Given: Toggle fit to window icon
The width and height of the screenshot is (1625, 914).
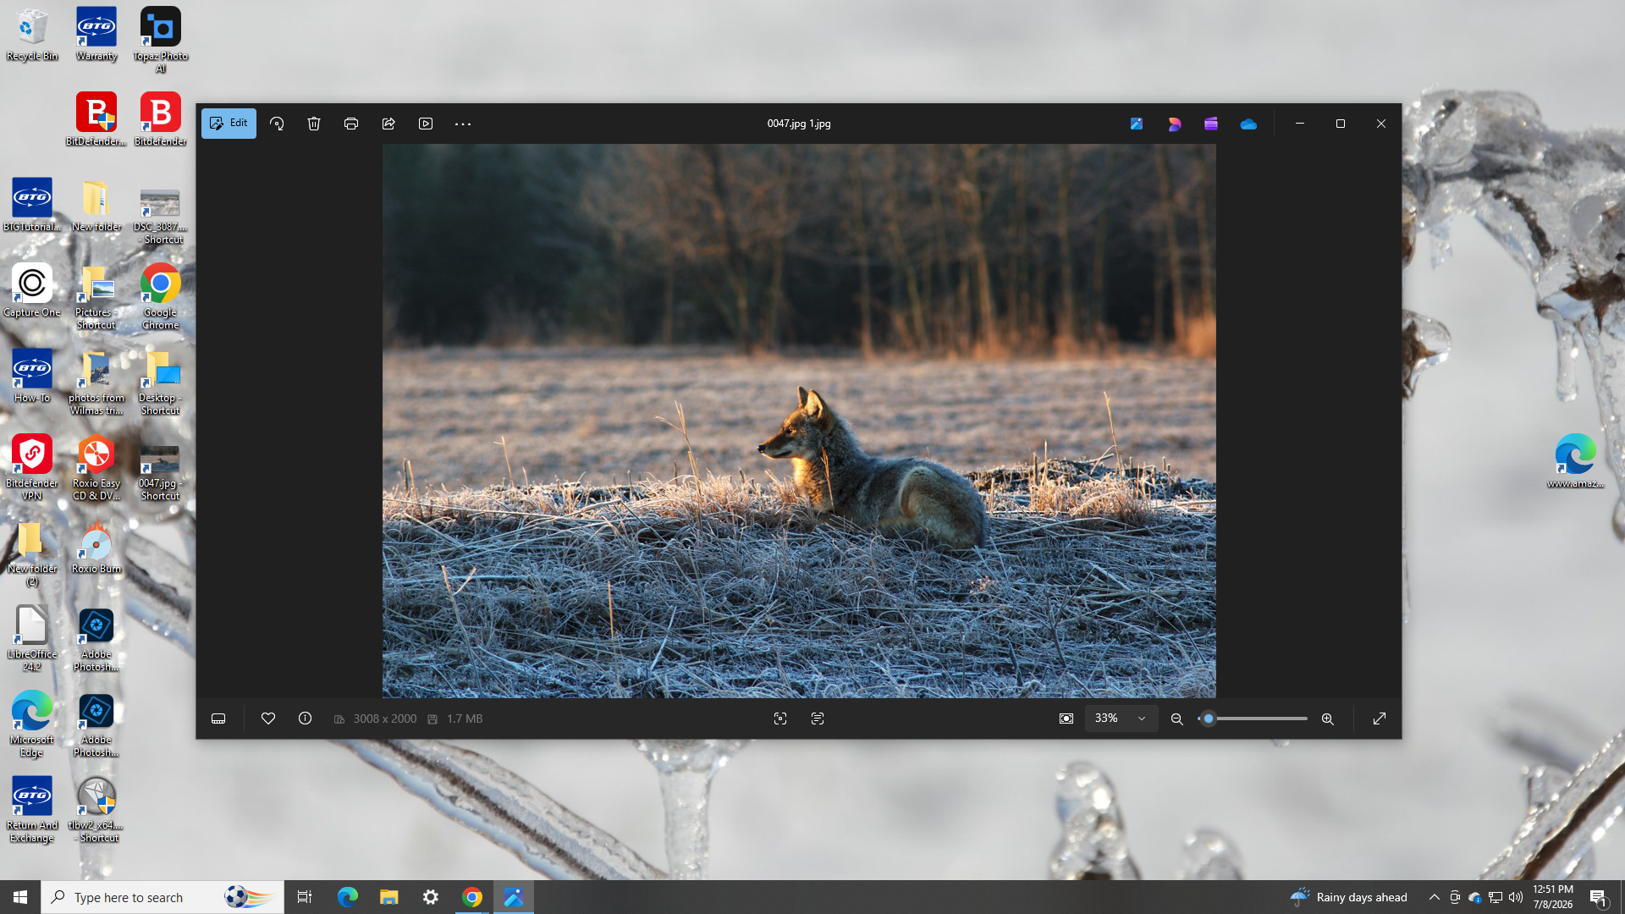Looking at the screenshot, I should pos(1066,719).
